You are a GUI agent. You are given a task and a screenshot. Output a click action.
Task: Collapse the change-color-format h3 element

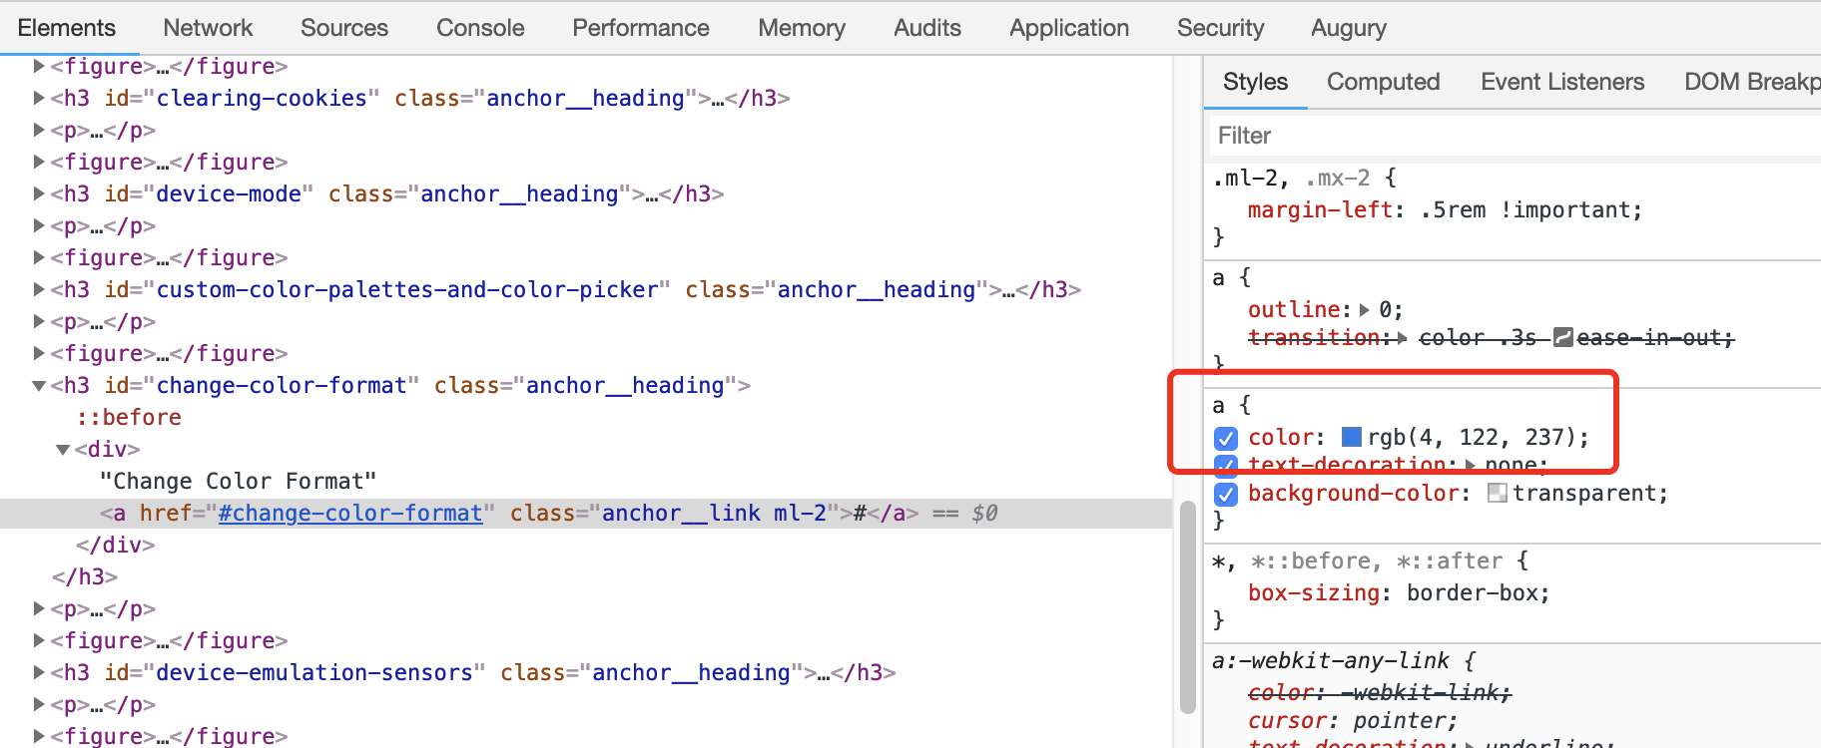pos(39,386)
